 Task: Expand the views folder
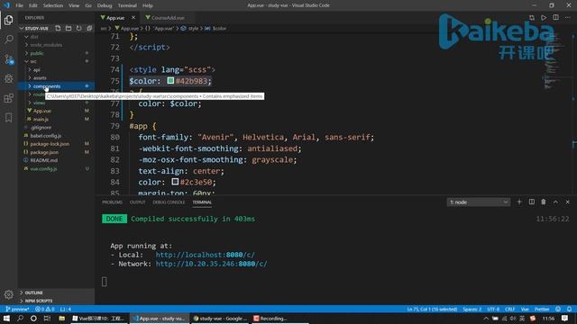(39, 103)
